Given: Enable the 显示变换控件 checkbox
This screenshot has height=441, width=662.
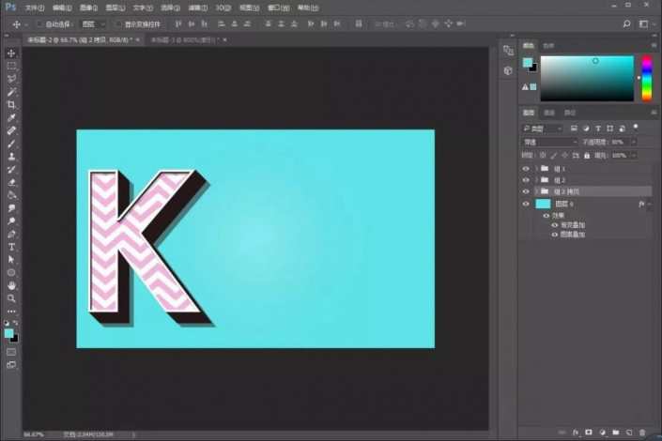Looking at the screenshot, I should (x=118, y=24).
